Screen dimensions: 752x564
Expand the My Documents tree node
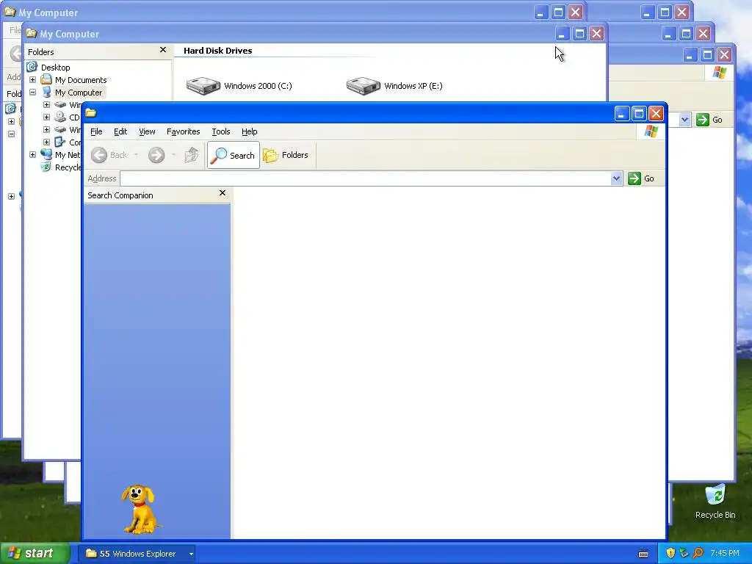click(32, 79)
